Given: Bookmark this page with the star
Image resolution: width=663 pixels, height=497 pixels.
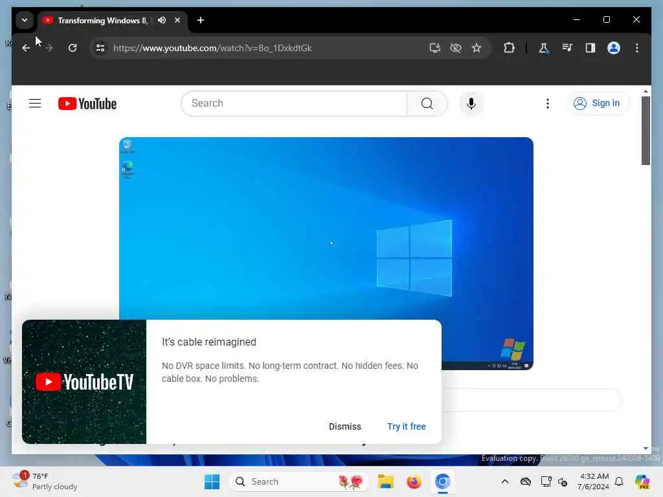Looking at the screenshot, I should [477, 48].
